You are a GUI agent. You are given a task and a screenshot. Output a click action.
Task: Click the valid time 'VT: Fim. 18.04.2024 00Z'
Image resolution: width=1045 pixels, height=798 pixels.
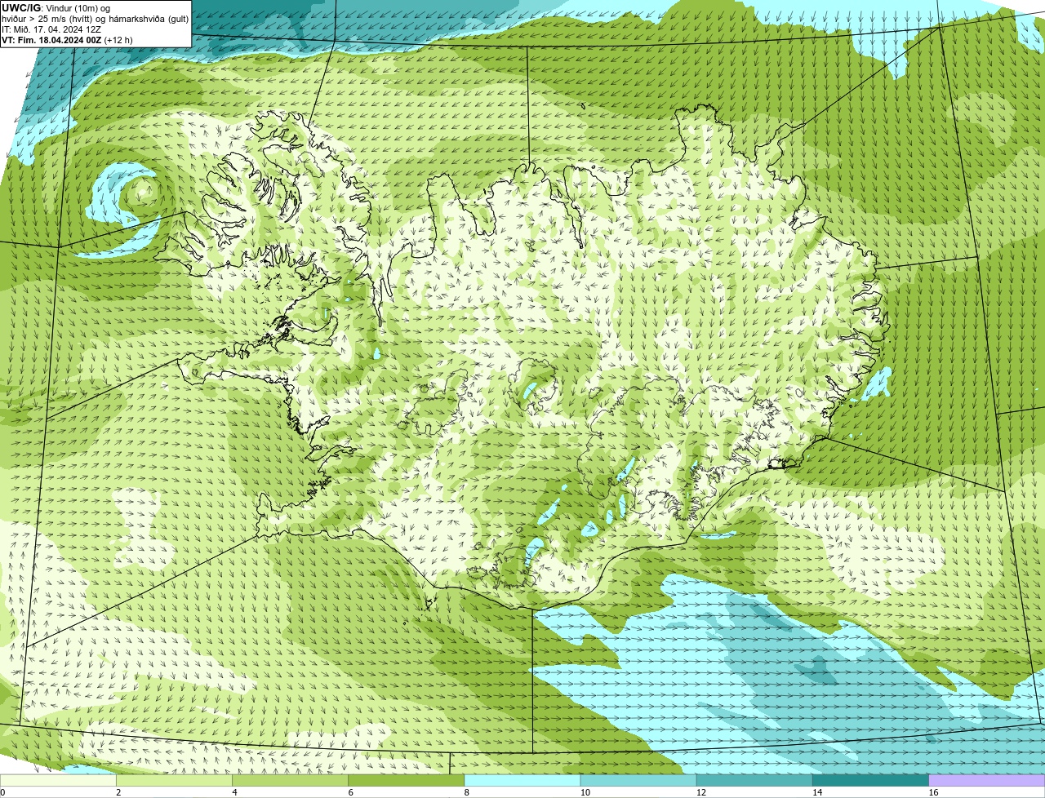[x=51, y=40]
